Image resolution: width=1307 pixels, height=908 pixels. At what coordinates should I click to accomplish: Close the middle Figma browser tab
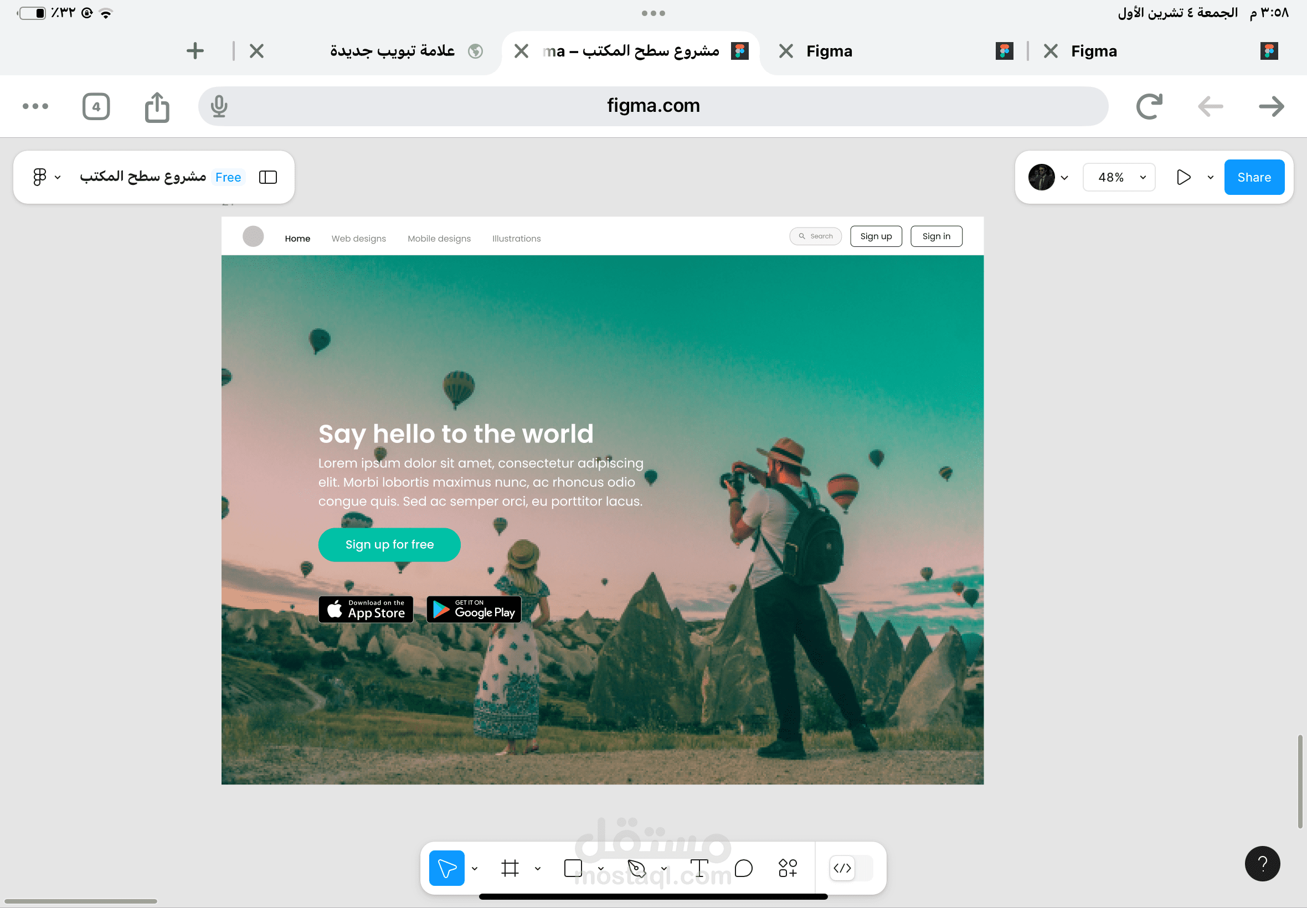click(786, 51)
